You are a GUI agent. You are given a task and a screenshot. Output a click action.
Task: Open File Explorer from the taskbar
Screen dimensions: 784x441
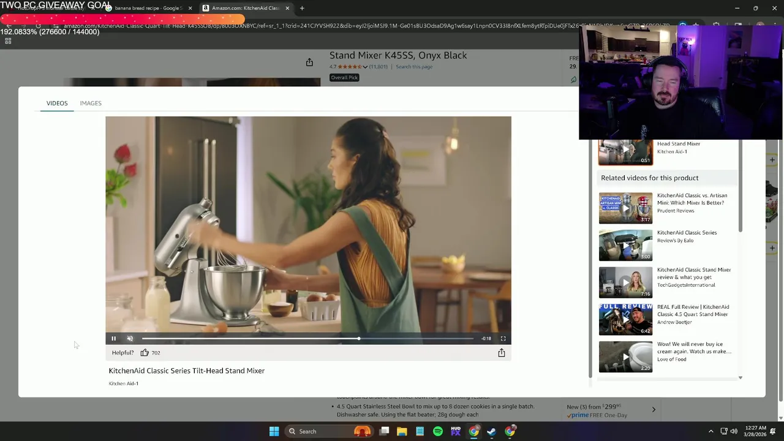[x=402, y=431]
